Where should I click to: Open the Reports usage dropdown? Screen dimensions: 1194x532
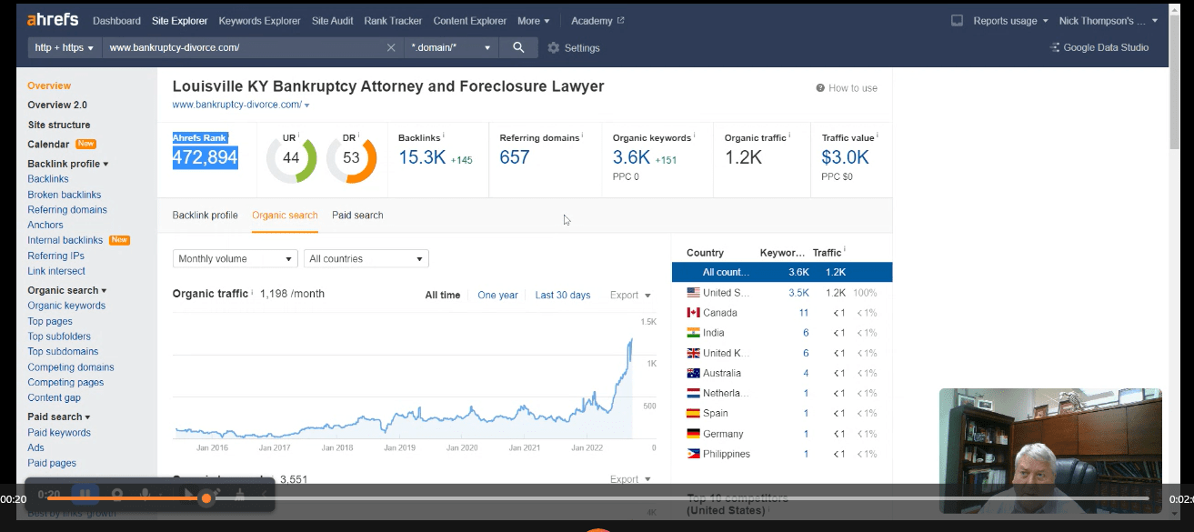click(x=1010, y=21)
